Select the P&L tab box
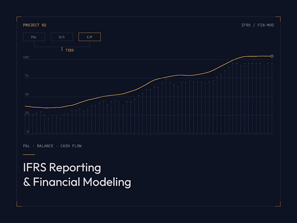The width and height of the screenshot is (297, 223). (x=34, y=37)
